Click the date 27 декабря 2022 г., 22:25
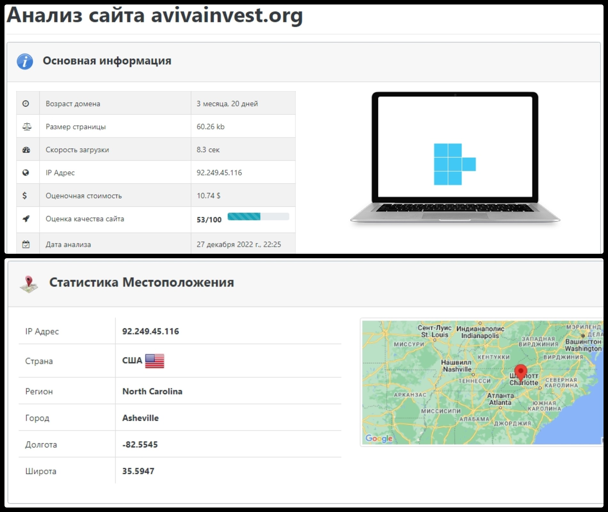The image size is (608, 512). 239,244
